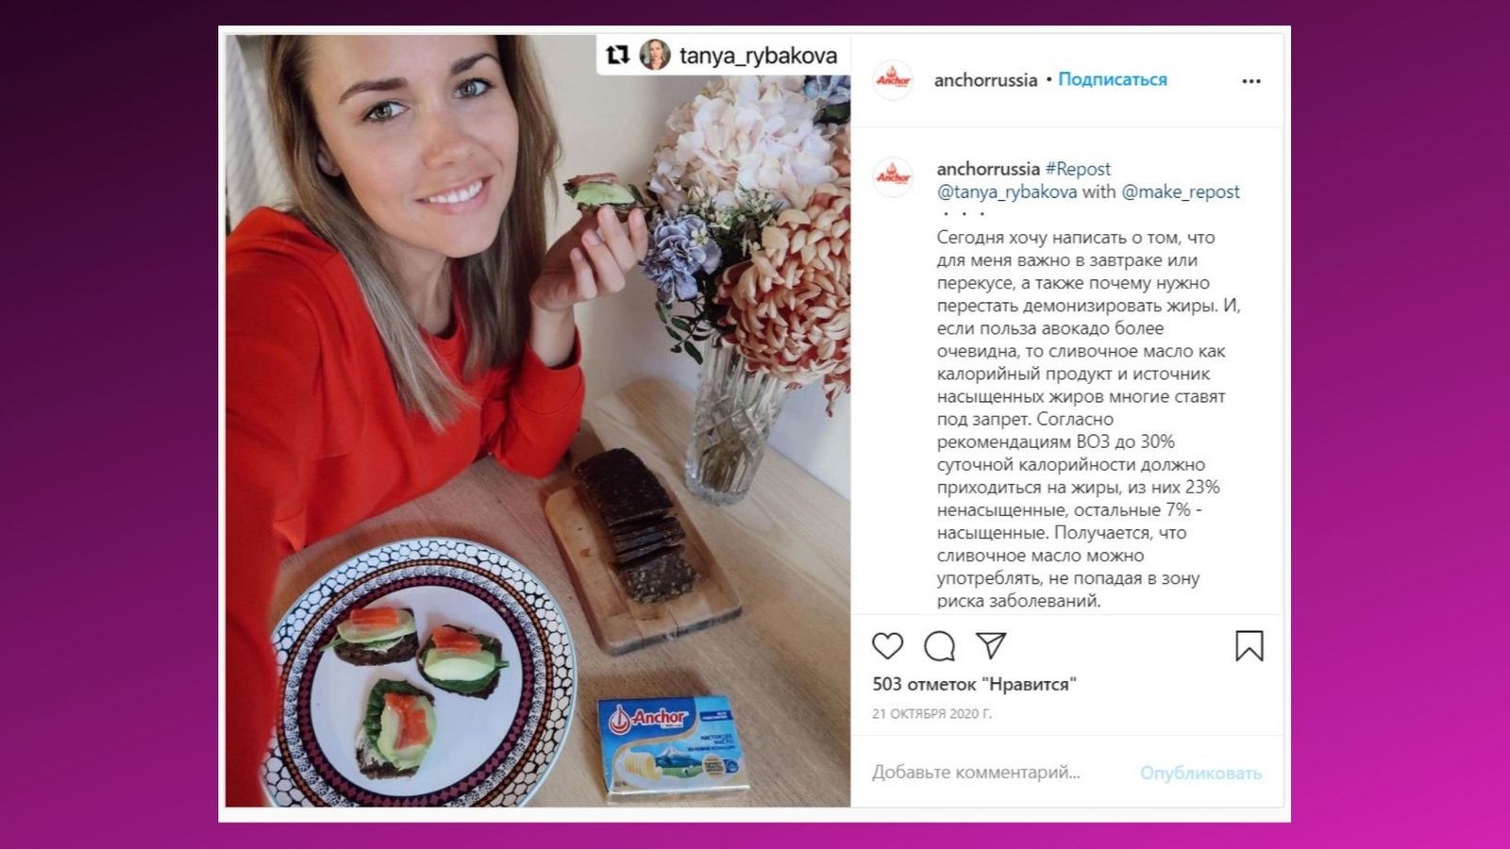Open the @tanya_rybakova mention in caption
This screenshot has width=1510, height=849.
coord(1007,191)
